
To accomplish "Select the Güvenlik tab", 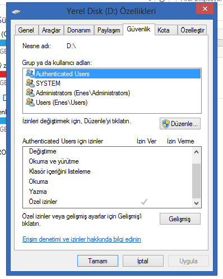I will pyautogui.click(x=139, y=29).
